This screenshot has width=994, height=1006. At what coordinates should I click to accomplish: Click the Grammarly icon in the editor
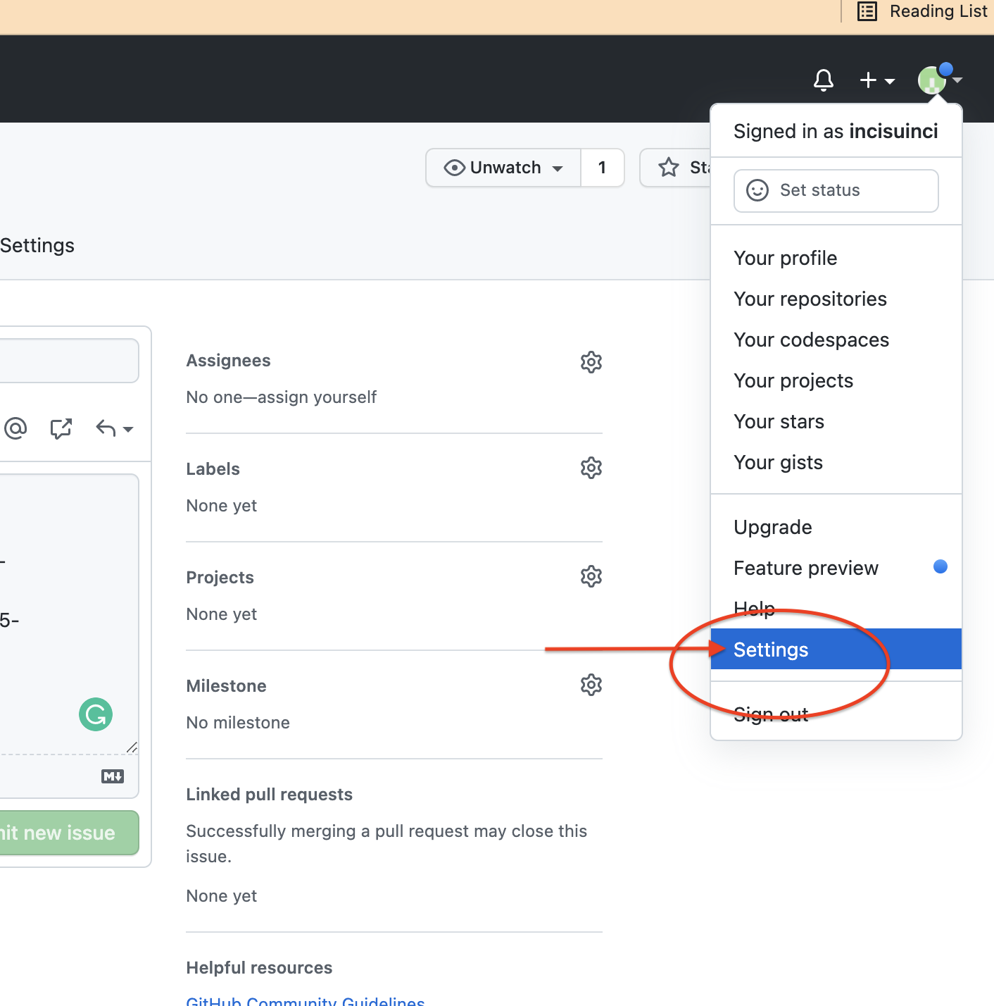(x=95, y=714)
